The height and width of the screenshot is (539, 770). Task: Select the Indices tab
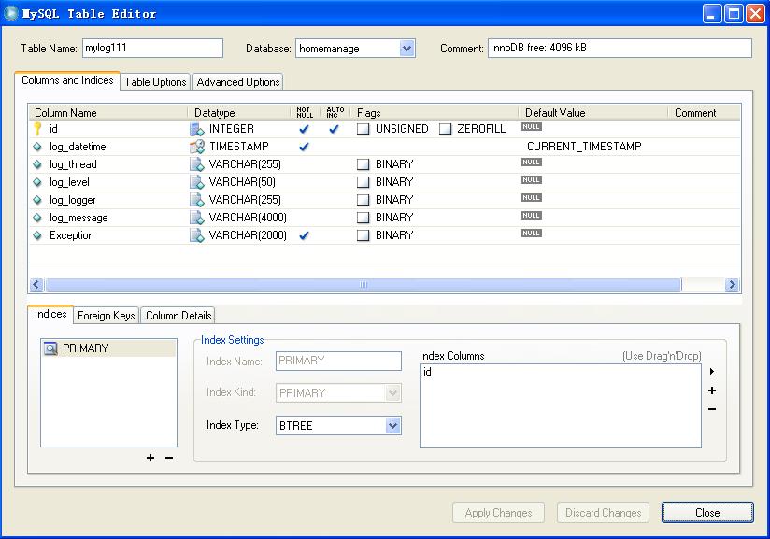click(50, 314)
